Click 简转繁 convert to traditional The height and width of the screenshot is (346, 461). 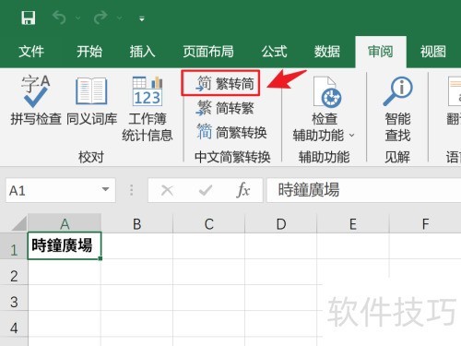tap(225, 108)
